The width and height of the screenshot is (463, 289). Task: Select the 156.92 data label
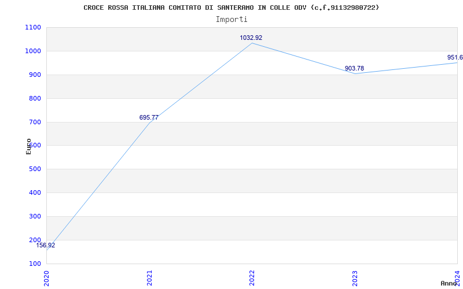(x=46, y=245)
